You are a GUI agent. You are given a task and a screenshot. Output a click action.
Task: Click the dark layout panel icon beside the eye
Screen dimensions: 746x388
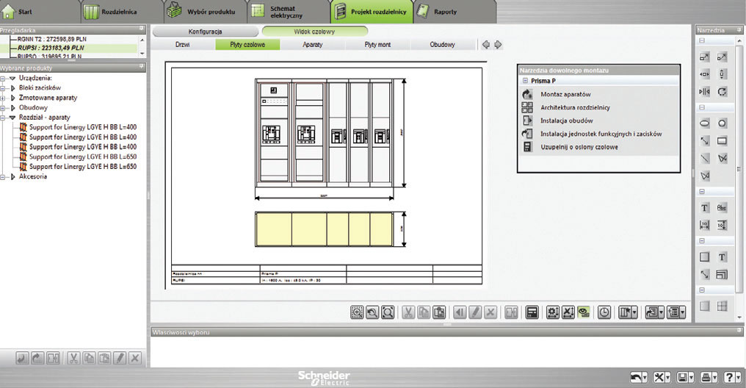click(x=532, y=312)
